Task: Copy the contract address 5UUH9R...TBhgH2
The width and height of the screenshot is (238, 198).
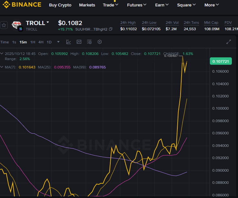Action: (x=111, y=29)
